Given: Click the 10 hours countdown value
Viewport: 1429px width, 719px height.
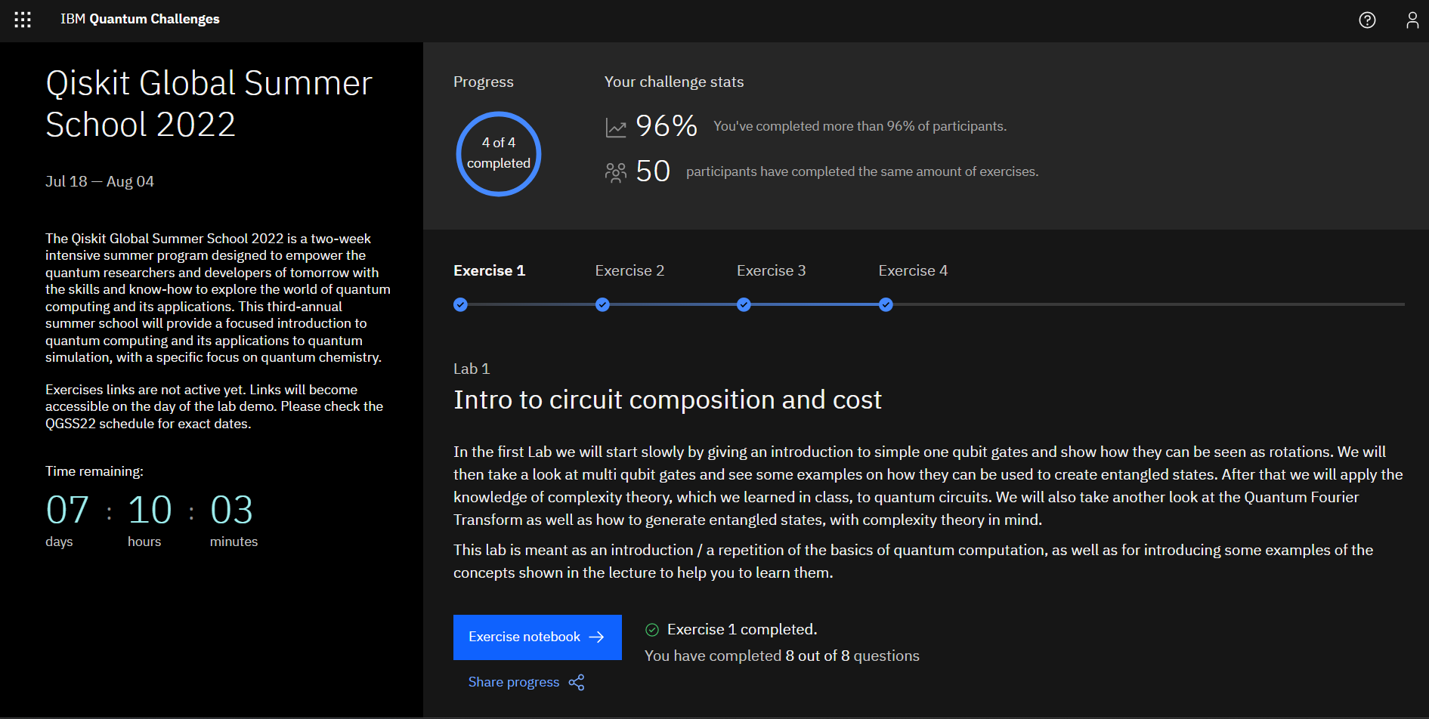Looking at the screenshot, I should pos(150,511).
